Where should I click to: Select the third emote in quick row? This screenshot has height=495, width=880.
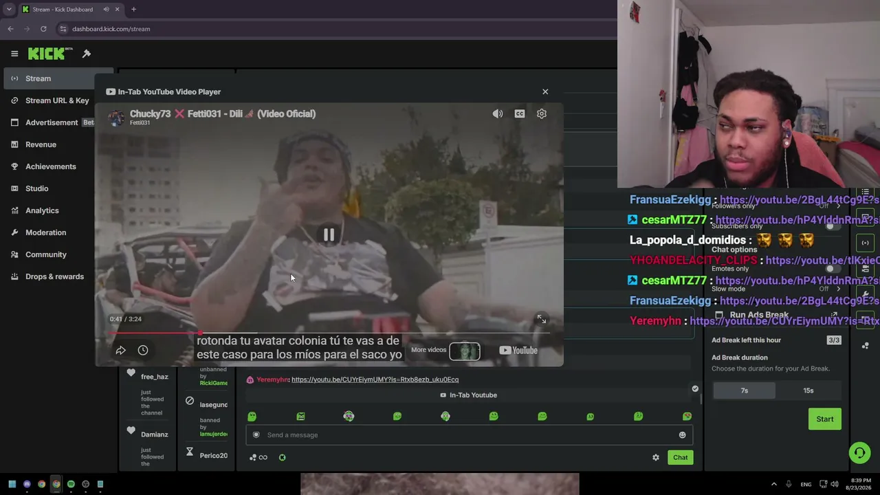(349, 416)
